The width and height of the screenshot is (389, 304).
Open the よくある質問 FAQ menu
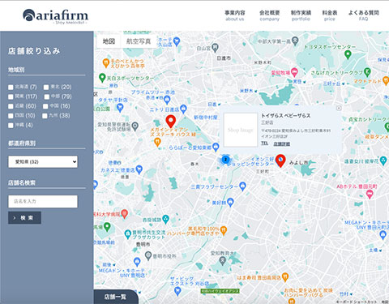(x=363, y=15)
